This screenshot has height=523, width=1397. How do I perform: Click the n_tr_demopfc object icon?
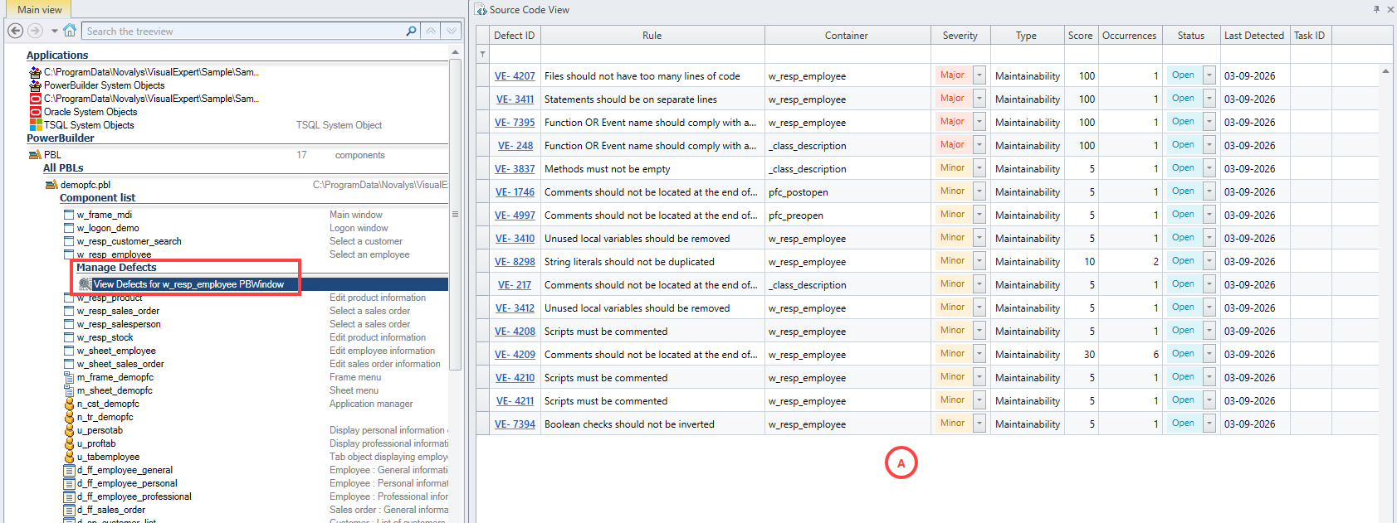pyautogui.click(x=69, y=417)
